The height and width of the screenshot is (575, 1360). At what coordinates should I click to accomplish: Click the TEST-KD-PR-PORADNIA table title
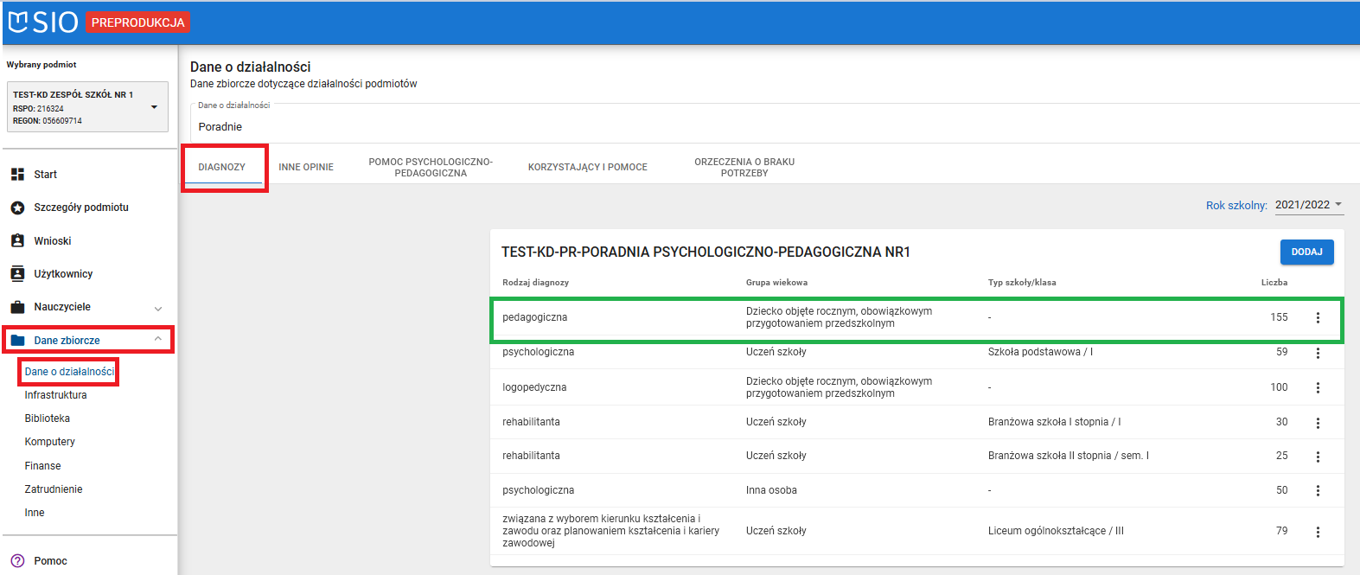[706, 252]
